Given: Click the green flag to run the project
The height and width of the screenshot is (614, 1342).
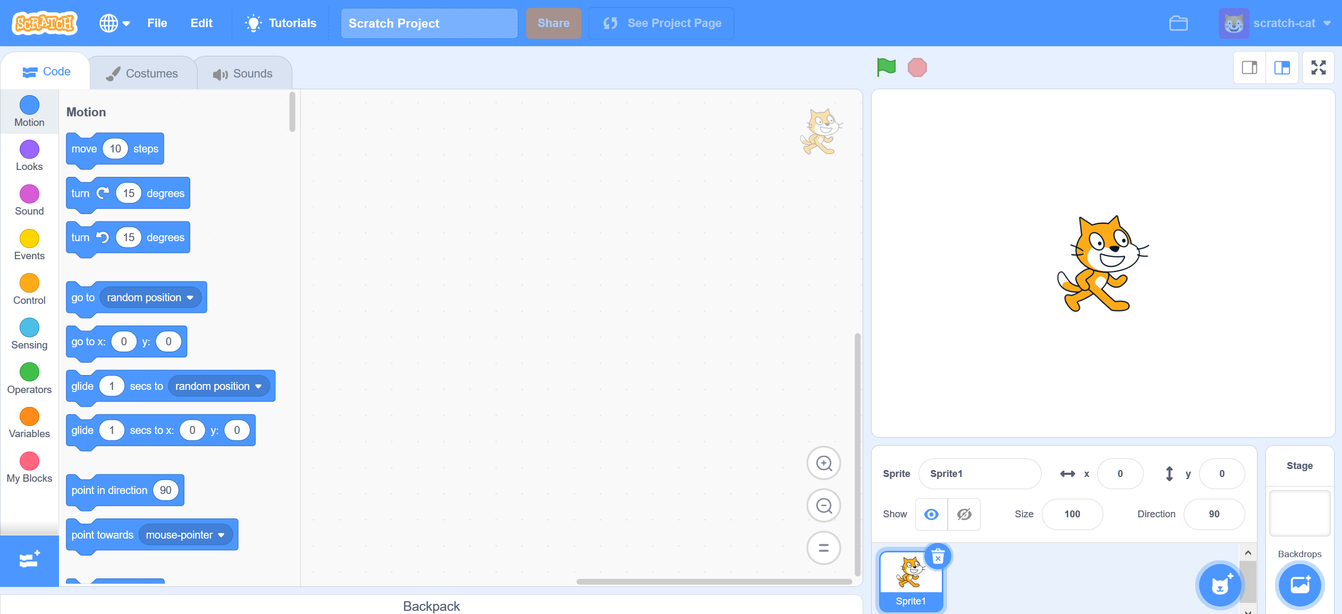Looking at the screenshot, I should 885,67.
